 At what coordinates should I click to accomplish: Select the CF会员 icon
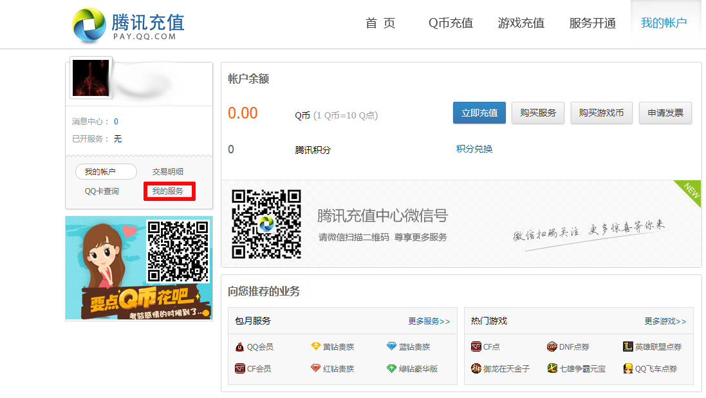click(x=239, y=369)
